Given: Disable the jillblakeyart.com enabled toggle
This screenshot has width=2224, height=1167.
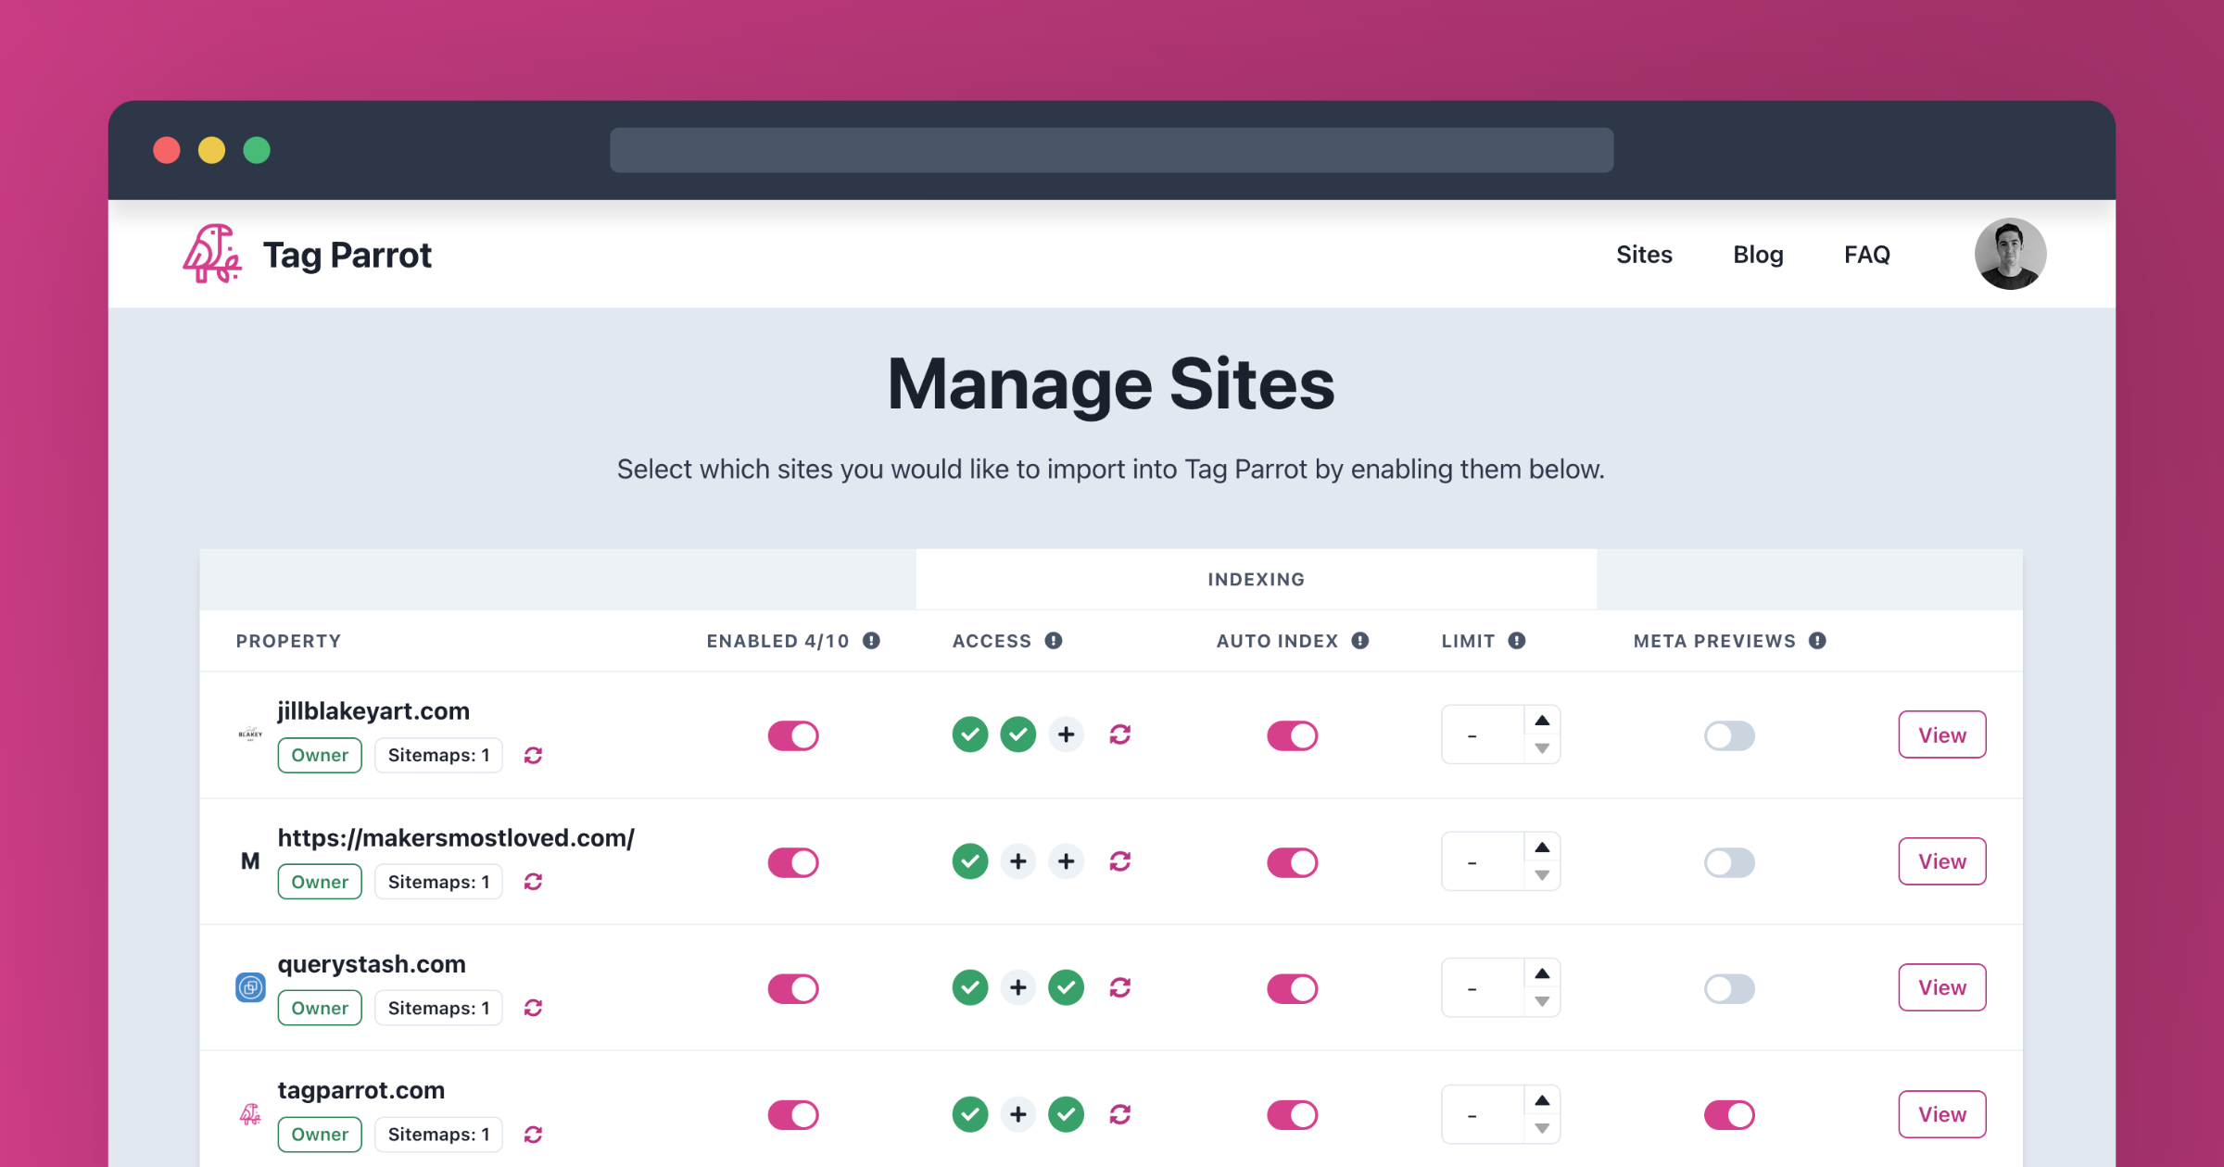Looking at the screenshot, I should pos(793,736).
